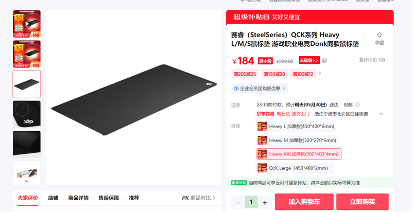412x212 pixels.
Task: Click the star favorite (收藏) icon
Action: 379,35
